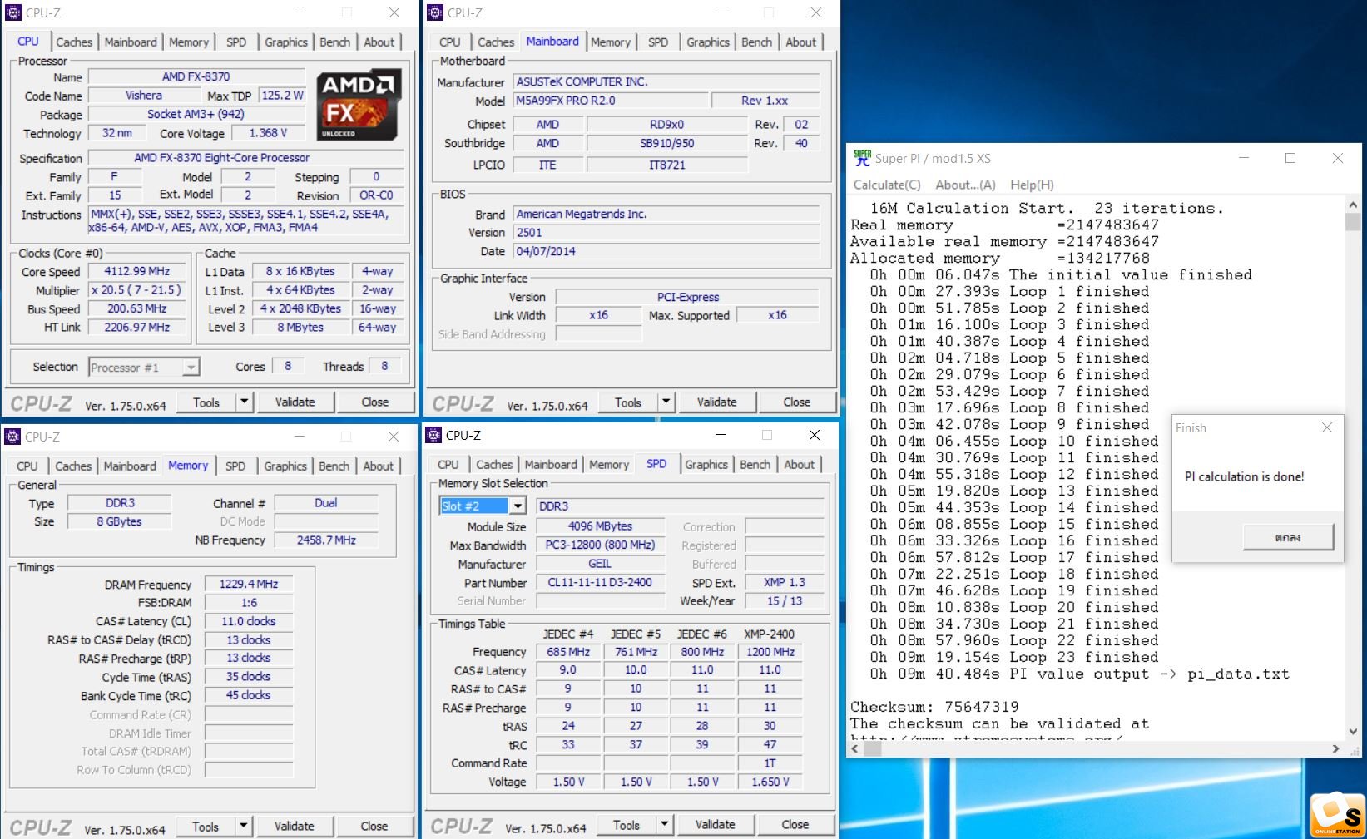The height and width of the screenshot is (839, 1367).
Task: Click CPU-Z icon in Mainboard window title bar
Action: (435, 12)
